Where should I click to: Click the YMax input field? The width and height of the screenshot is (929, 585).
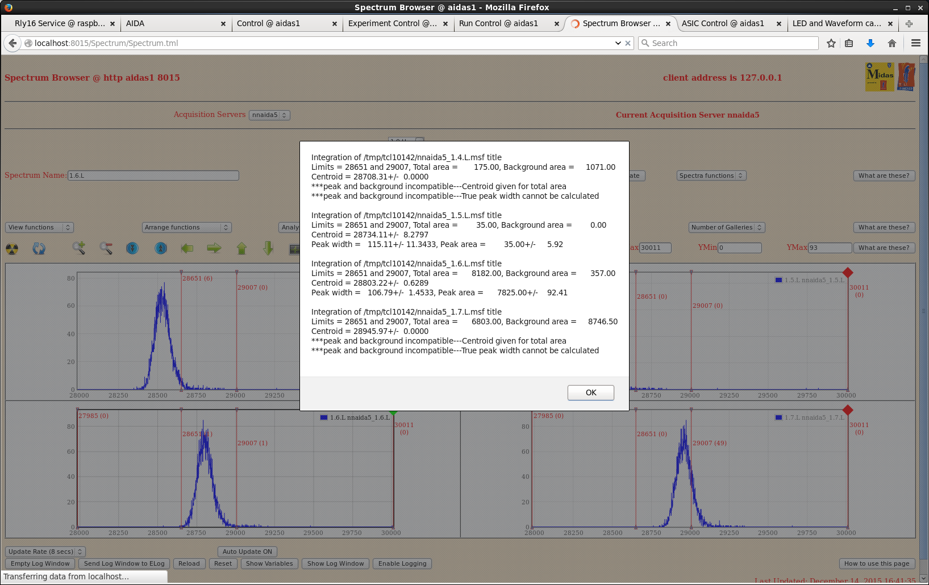click(830, 248)
